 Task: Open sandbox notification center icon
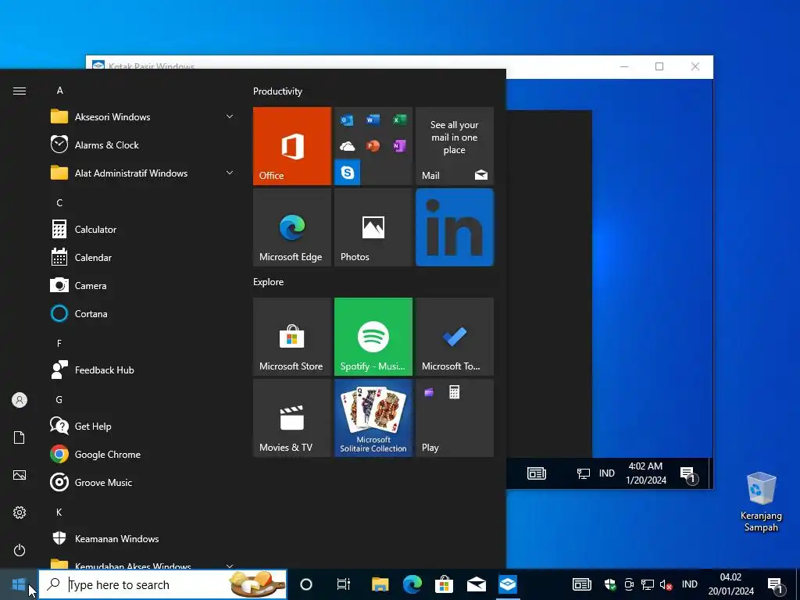689,475
